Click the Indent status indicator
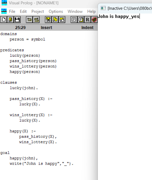The image size is (152, 180). pos(87,28)
